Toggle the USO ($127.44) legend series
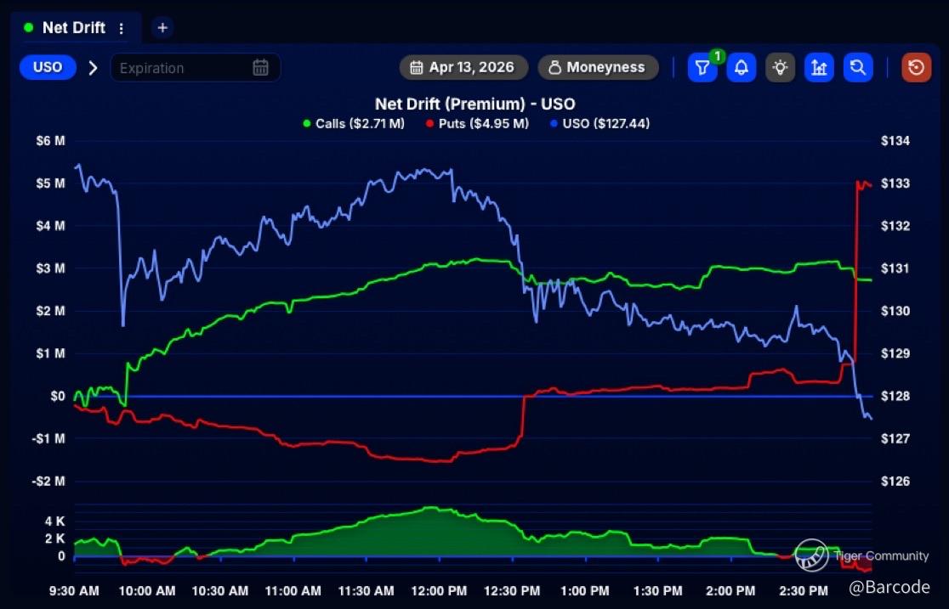This screenshot has height=609, width=949. (600, 123)
